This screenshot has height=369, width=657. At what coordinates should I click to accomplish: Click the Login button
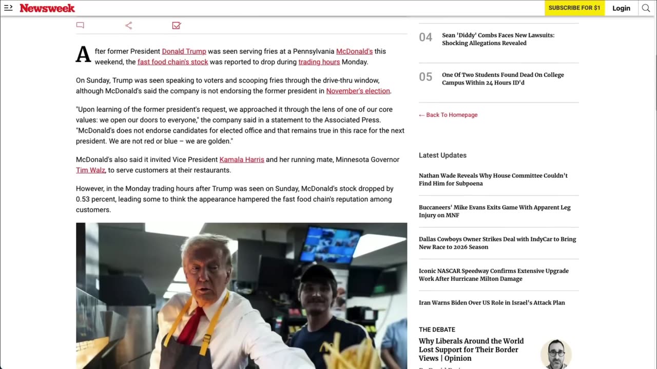click(621, 8)
